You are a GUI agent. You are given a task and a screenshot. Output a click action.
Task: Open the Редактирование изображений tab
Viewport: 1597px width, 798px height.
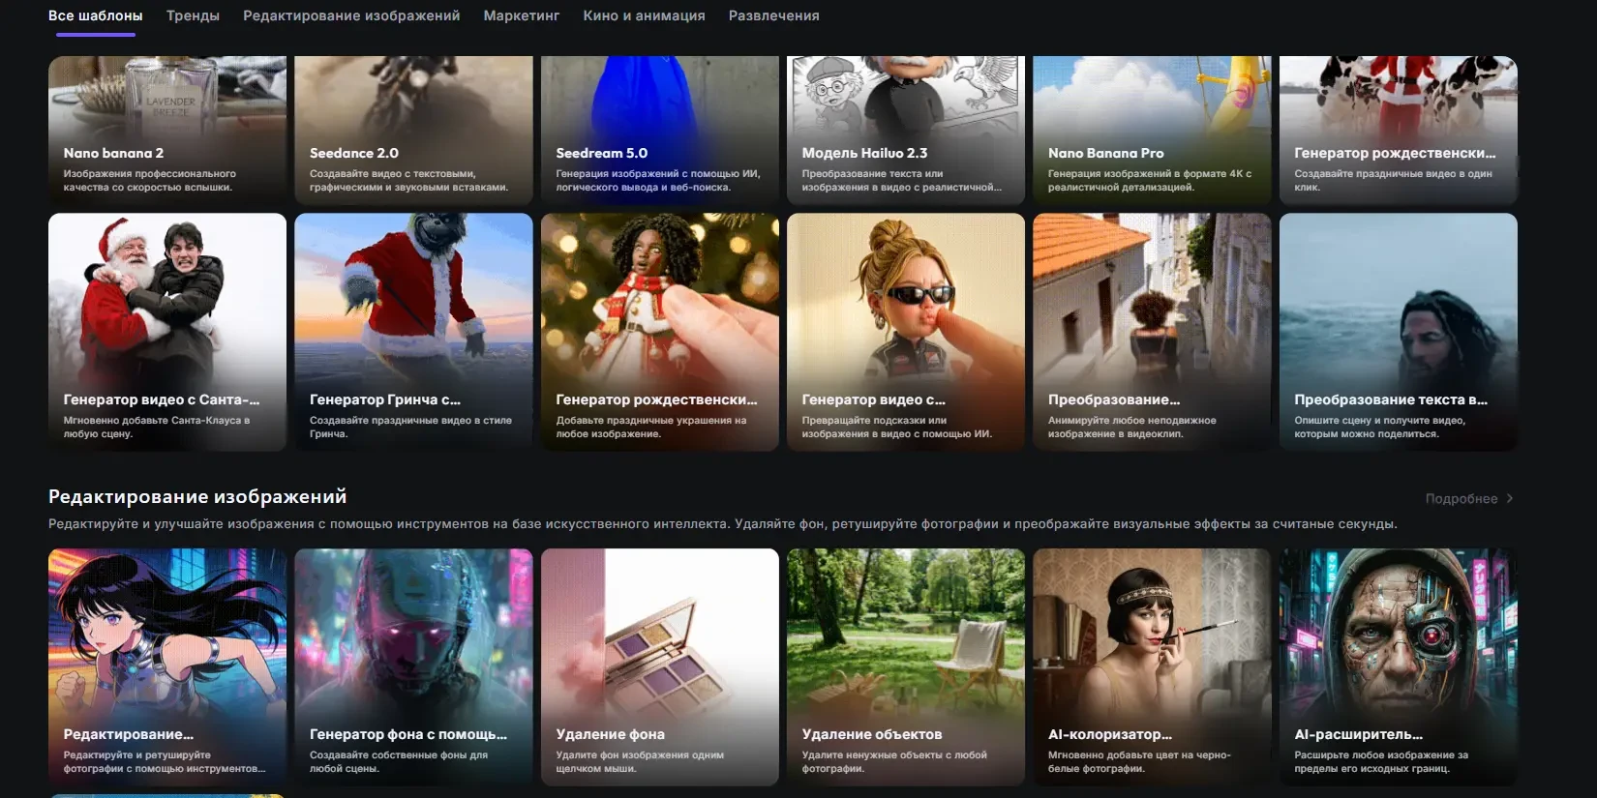coord(351,15)
